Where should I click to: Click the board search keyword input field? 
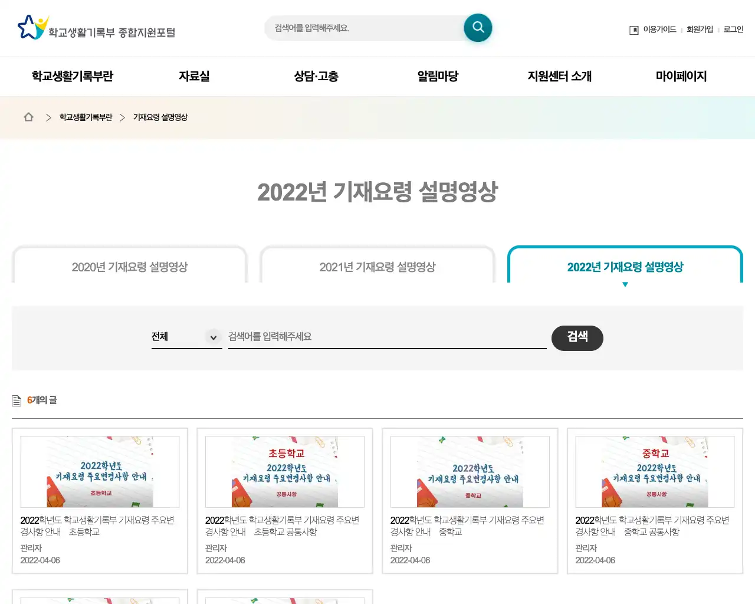click(387, 337)
